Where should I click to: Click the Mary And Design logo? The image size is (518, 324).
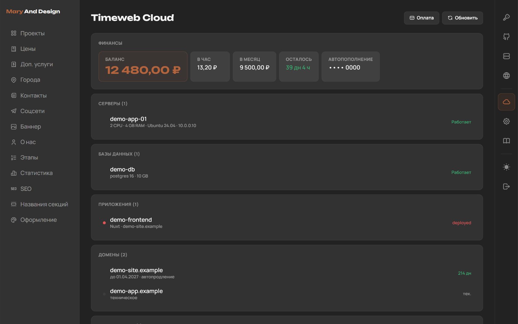pos(33,11)
